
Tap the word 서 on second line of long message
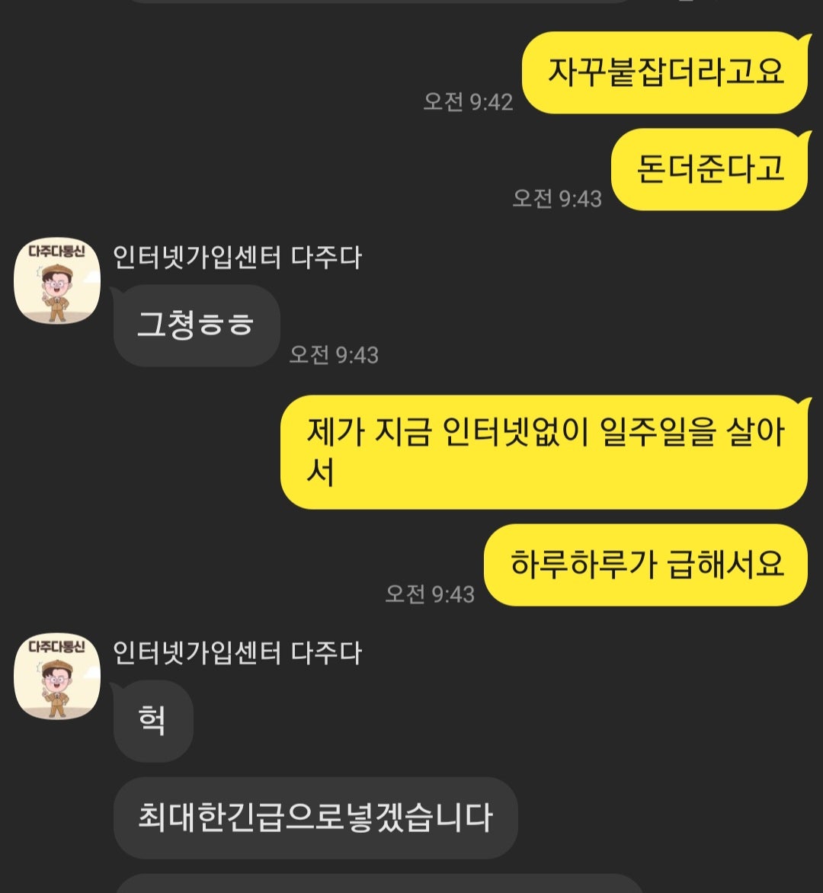pos(320,472)
